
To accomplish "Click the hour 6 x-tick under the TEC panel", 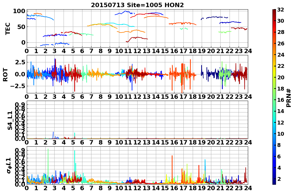I will 82,51.
